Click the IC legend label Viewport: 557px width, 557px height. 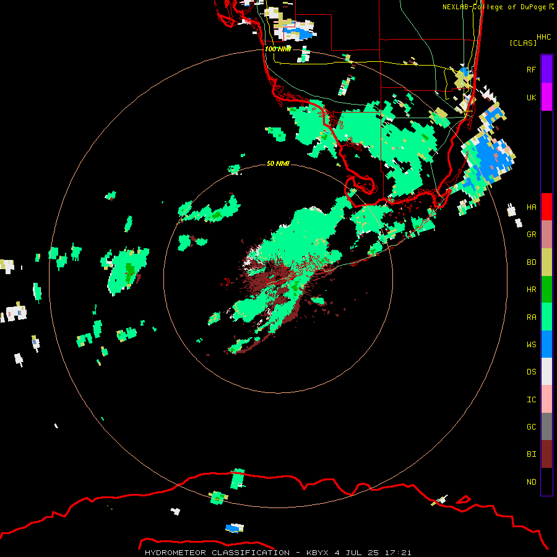pyautogui.click(x=531, y=399)
